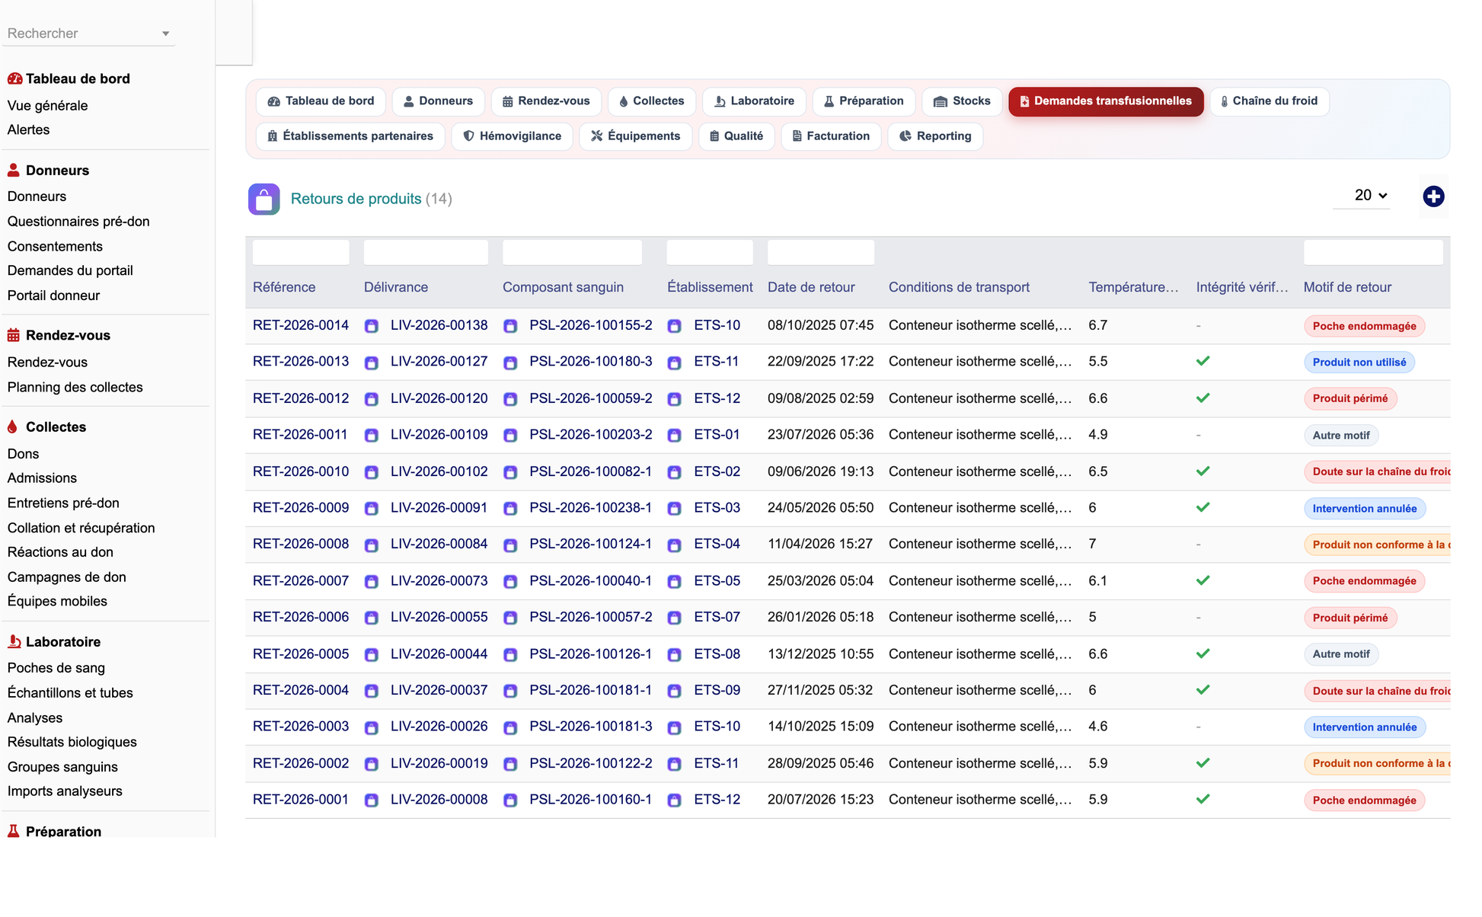
Task: Select the Qualité tab
Action: [736, 136]
